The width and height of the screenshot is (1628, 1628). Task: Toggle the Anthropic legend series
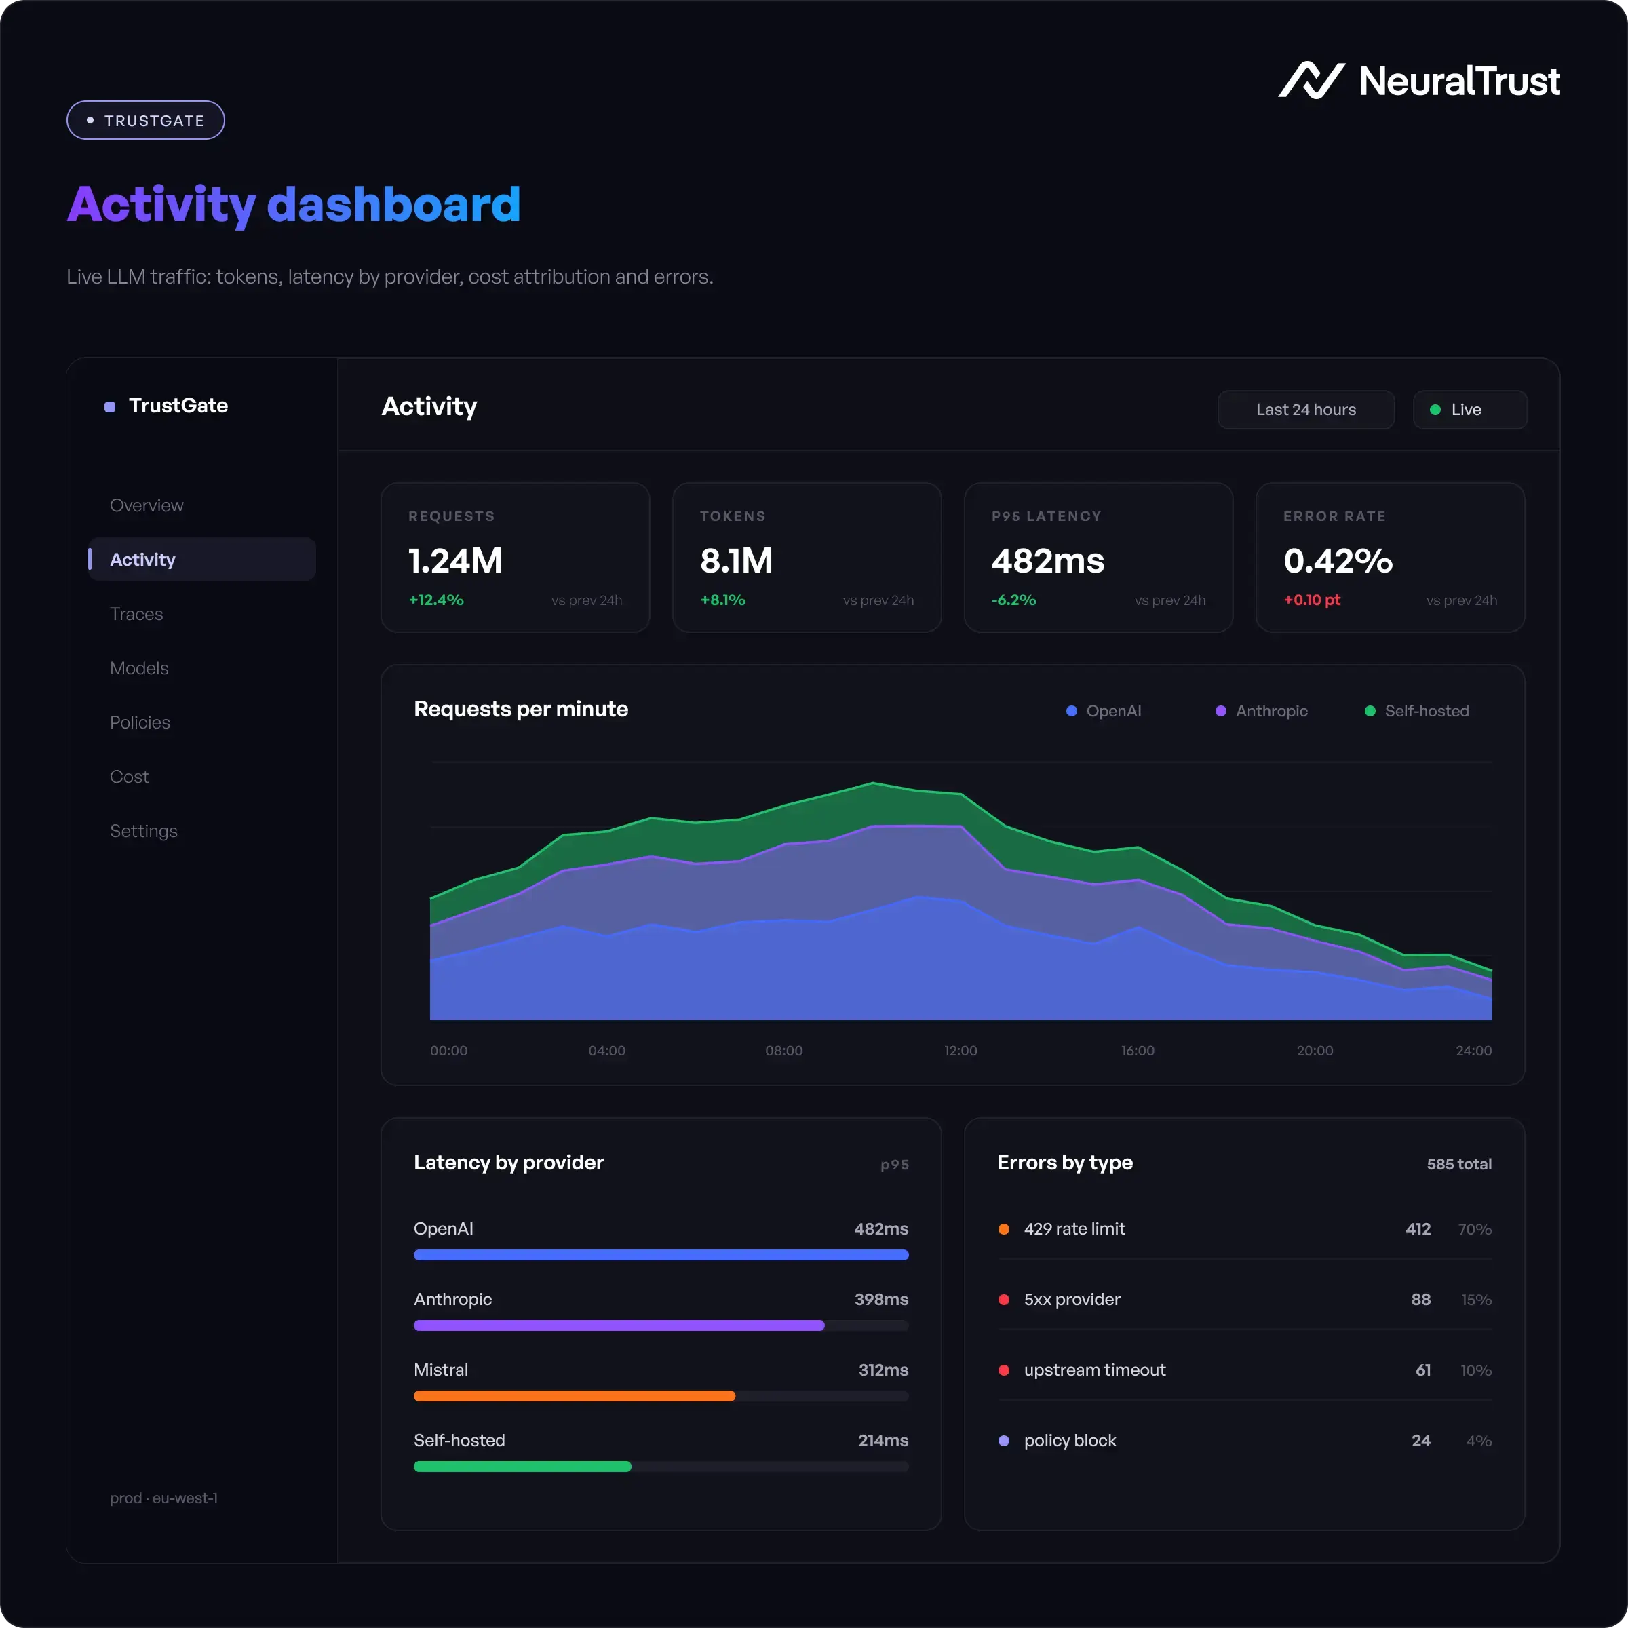coord(1262,711)
